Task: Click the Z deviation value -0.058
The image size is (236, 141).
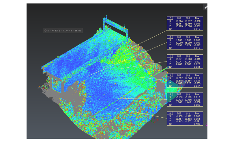Action: click(197, 102)
